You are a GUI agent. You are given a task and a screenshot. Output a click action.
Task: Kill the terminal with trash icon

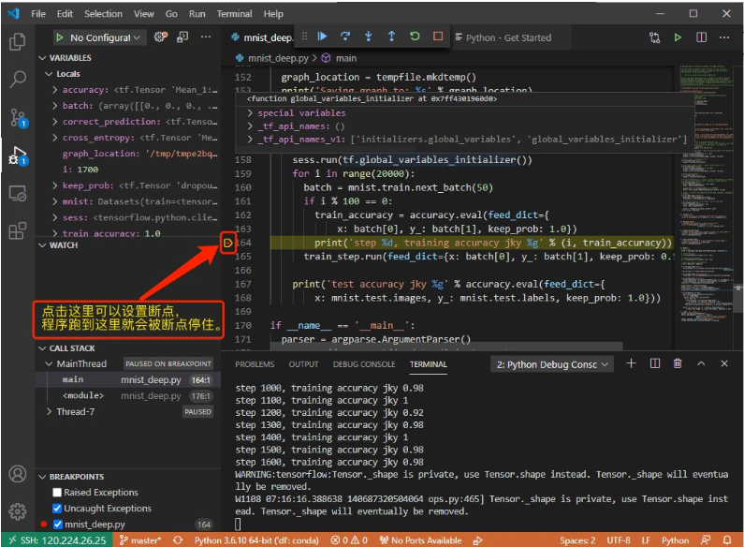pos(678,363)
